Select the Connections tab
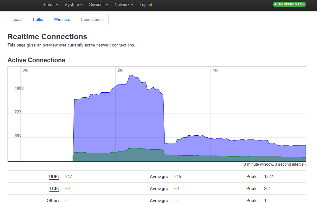The image size is (317, 203). coord(92,19)
